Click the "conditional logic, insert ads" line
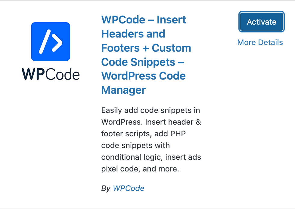 pos(151,157)
